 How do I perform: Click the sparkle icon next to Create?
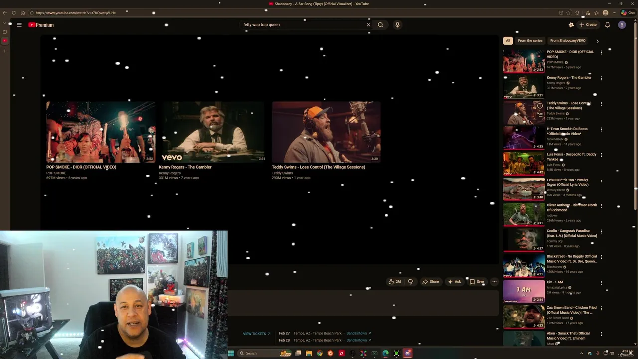(571, 25)
